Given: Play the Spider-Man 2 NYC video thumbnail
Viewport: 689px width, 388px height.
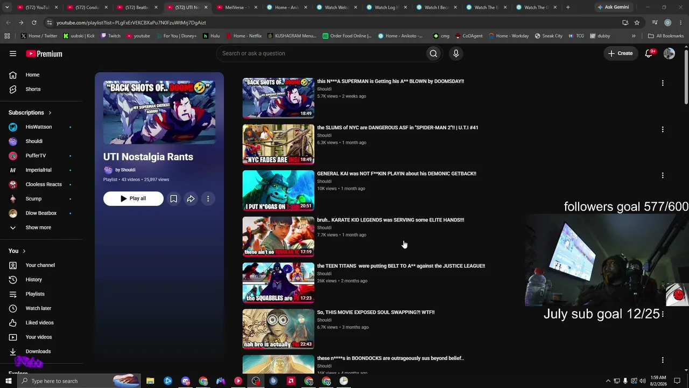Looking at the screenshot, I should point(278,144).
